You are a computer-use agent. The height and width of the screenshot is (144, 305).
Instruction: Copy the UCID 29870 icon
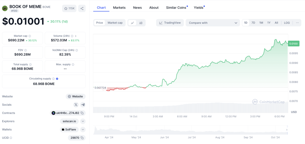coord(82,138)
